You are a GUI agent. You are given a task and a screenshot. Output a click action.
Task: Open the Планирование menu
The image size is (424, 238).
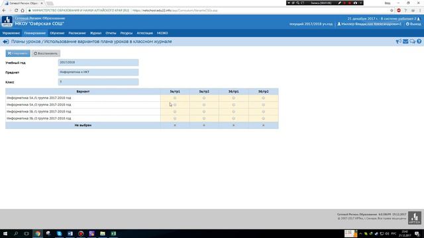pyautogui.click(x=35, y=33)
